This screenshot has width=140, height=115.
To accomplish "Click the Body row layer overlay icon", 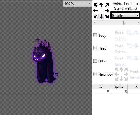I will [129, 32].
